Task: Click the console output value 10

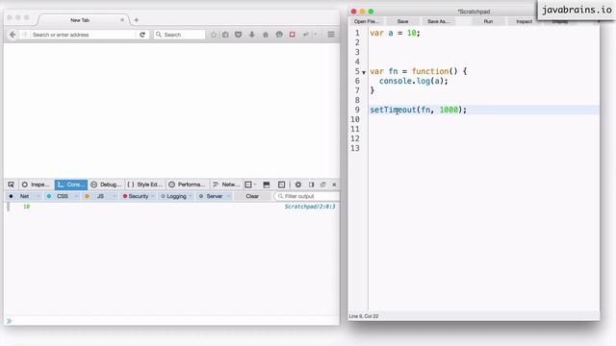Action: click(26, 207)
